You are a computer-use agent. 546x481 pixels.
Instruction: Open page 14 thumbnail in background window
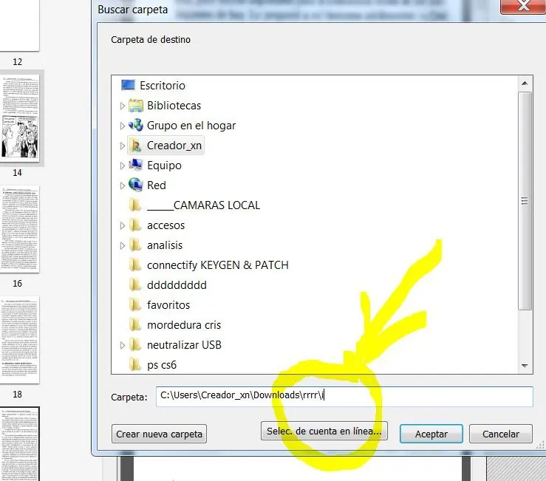click(x=20, y=118)
